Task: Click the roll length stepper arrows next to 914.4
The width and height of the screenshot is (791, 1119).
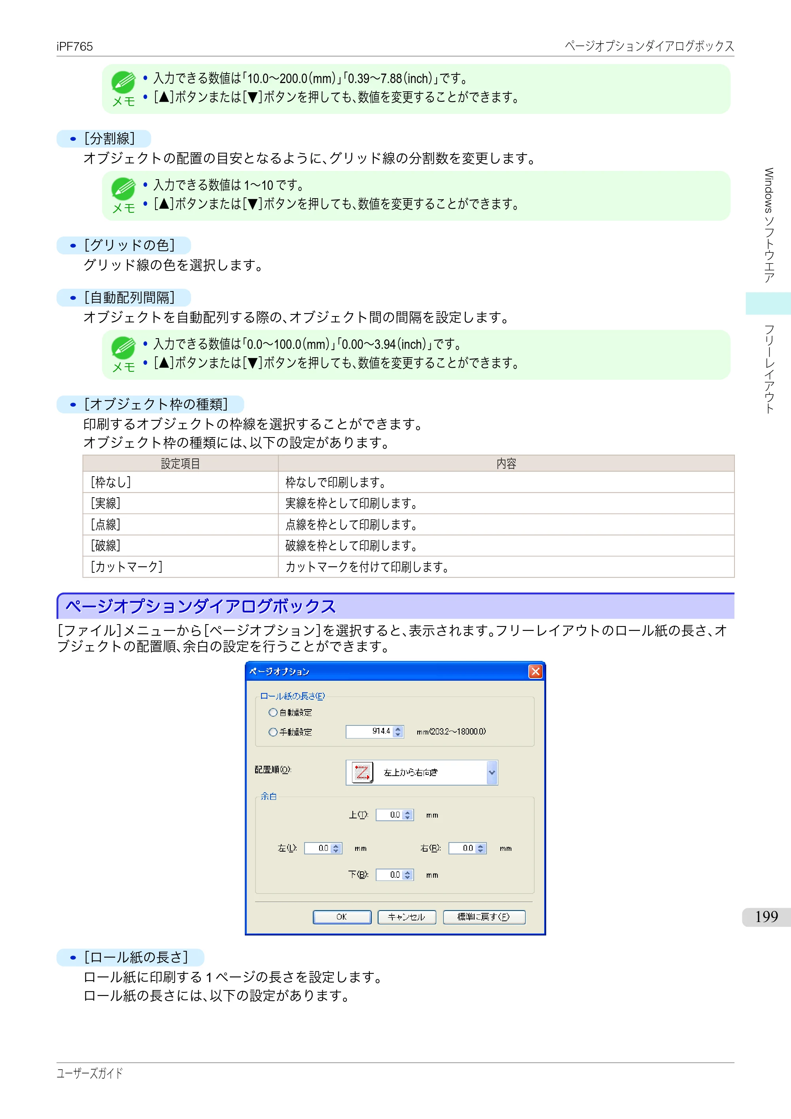Action: [398, 731]
